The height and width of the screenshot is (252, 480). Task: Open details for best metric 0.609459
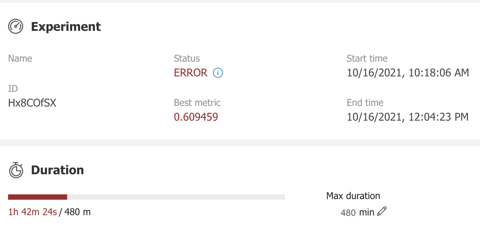196,117
